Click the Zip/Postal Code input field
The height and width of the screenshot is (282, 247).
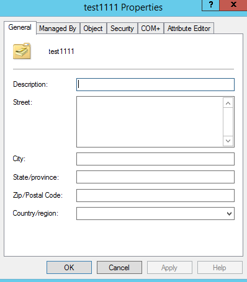pos(155,195)
